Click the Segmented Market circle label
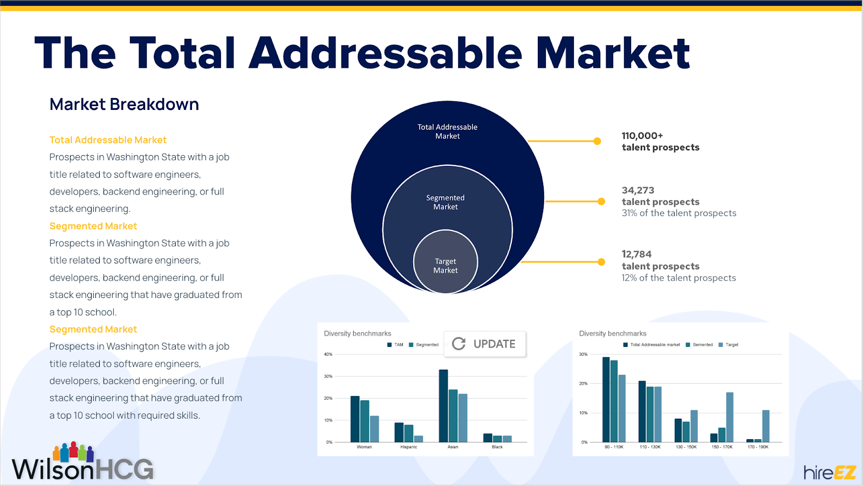The image size is (863, 486). 446,202
